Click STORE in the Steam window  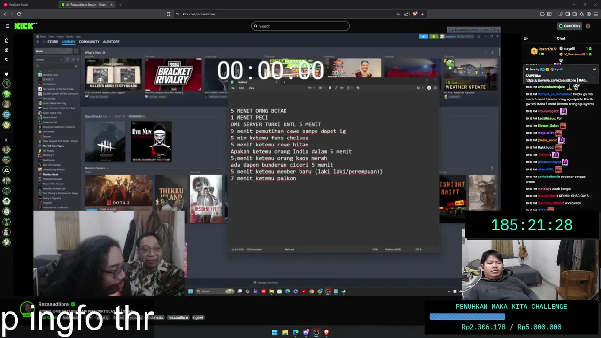pos(53,42)
